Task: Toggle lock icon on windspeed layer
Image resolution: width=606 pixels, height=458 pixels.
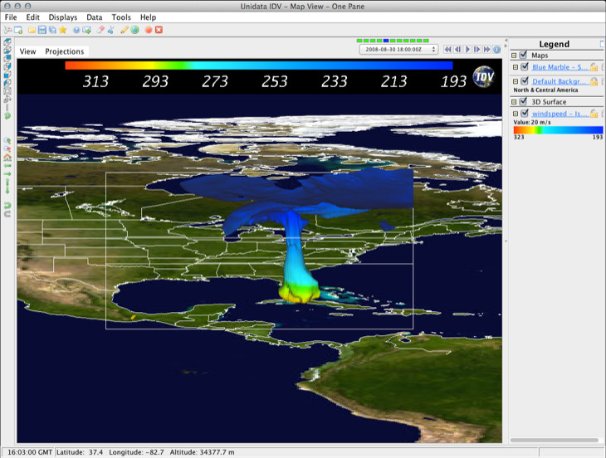Action: pos(594,114)
